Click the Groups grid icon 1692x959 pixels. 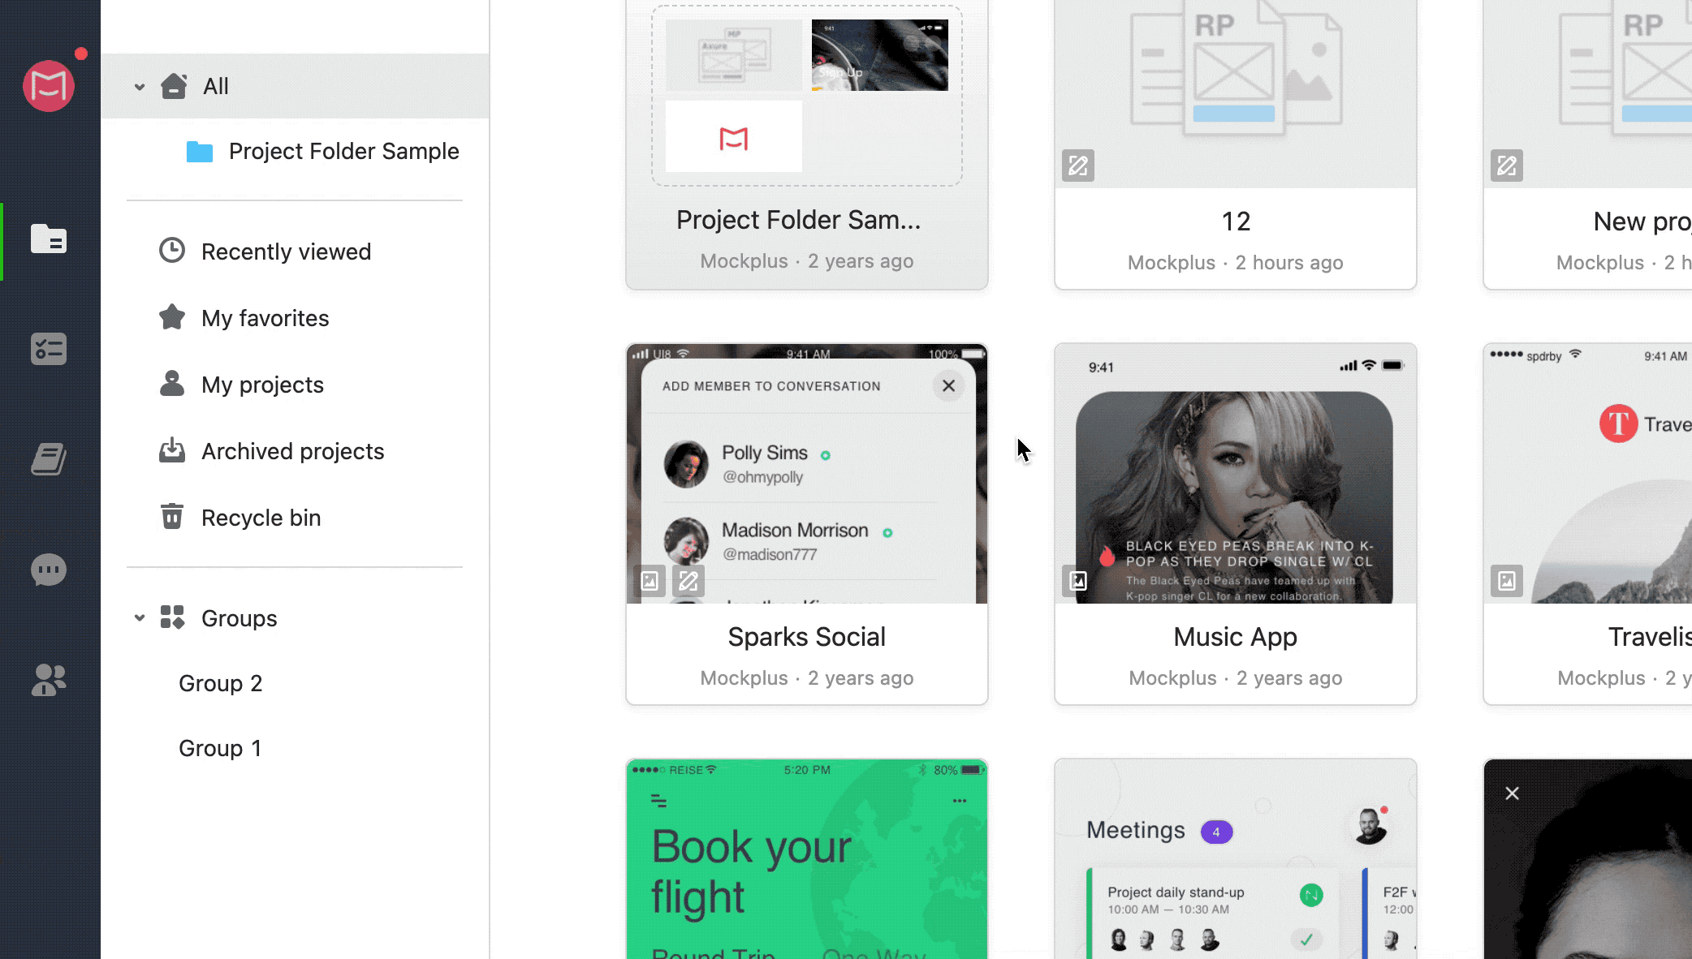tap(172, 617)
